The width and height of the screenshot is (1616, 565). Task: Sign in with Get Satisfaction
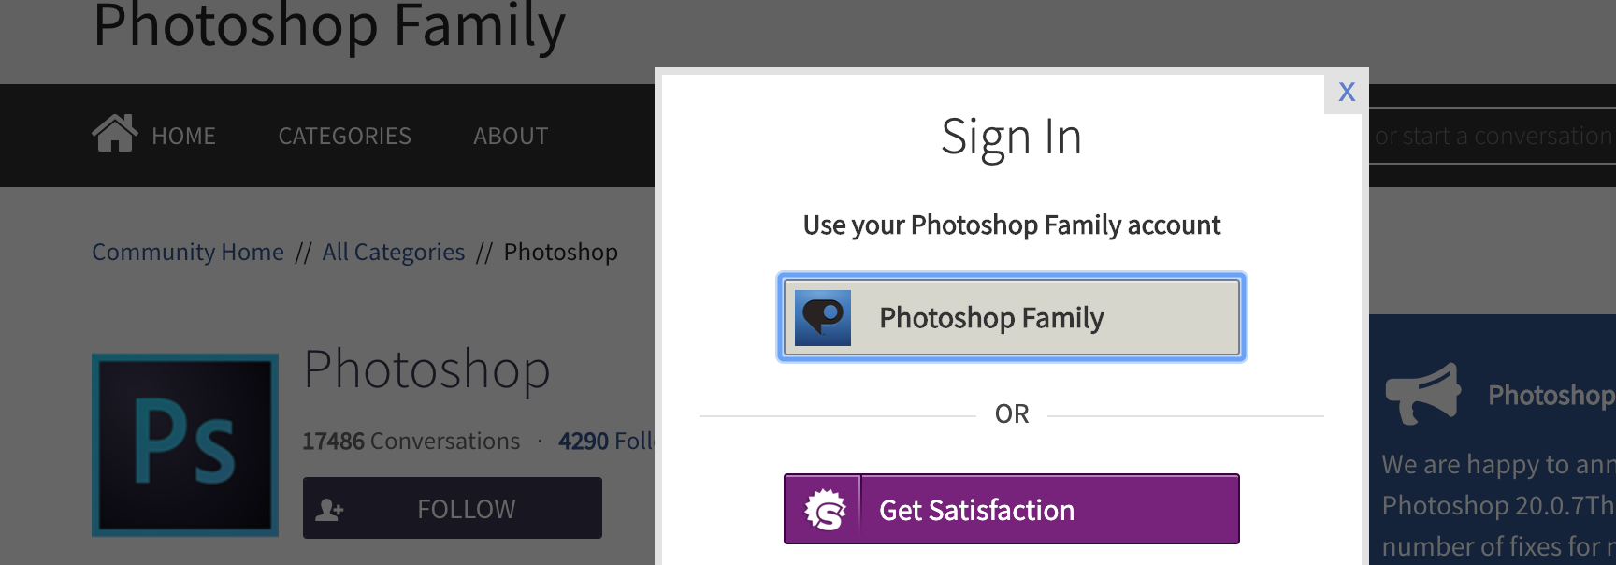[1012, 510]
